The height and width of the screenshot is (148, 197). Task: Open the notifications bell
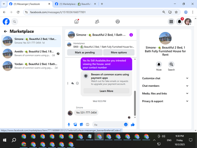point(179,22)
